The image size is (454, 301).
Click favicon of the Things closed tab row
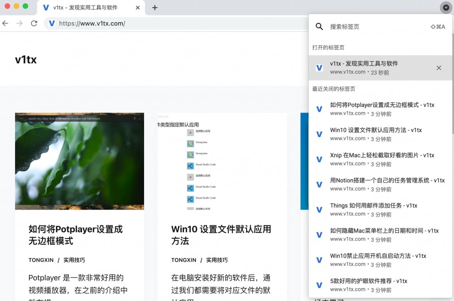[319, 210]
